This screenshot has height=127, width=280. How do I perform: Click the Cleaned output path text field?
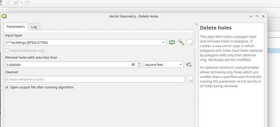click(95, 79)
